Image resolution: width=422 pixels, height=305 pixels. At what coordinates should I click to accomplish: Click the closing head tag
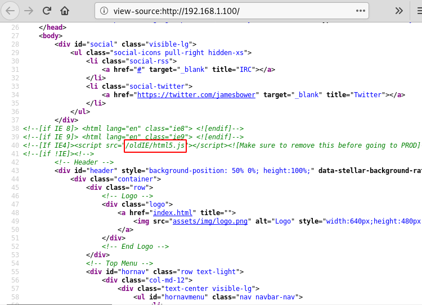(52, 28)
